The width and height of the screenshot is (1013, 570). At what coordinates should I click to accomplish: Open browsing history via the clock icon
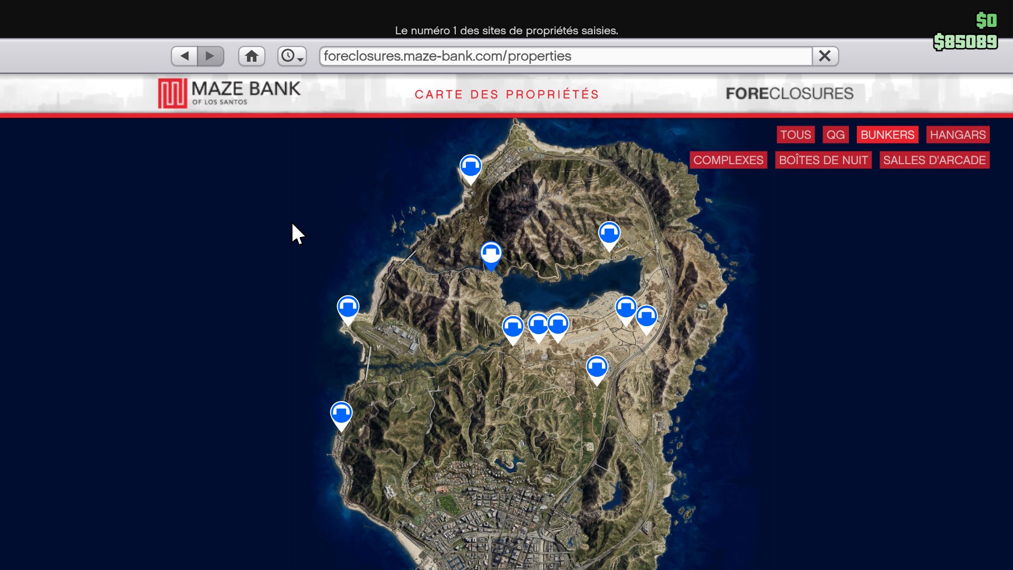[x=288, y=56]
